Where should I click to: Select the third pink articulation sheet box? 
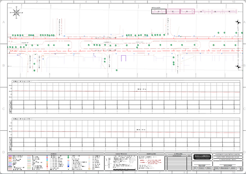tap(187, 11)
